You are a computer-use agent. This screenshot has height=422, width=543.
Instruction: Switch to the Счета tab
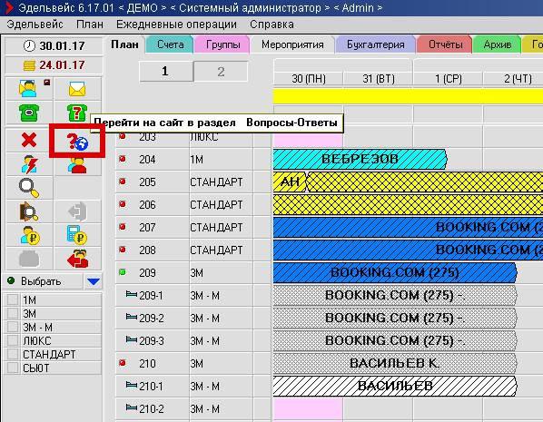point(170,44)
